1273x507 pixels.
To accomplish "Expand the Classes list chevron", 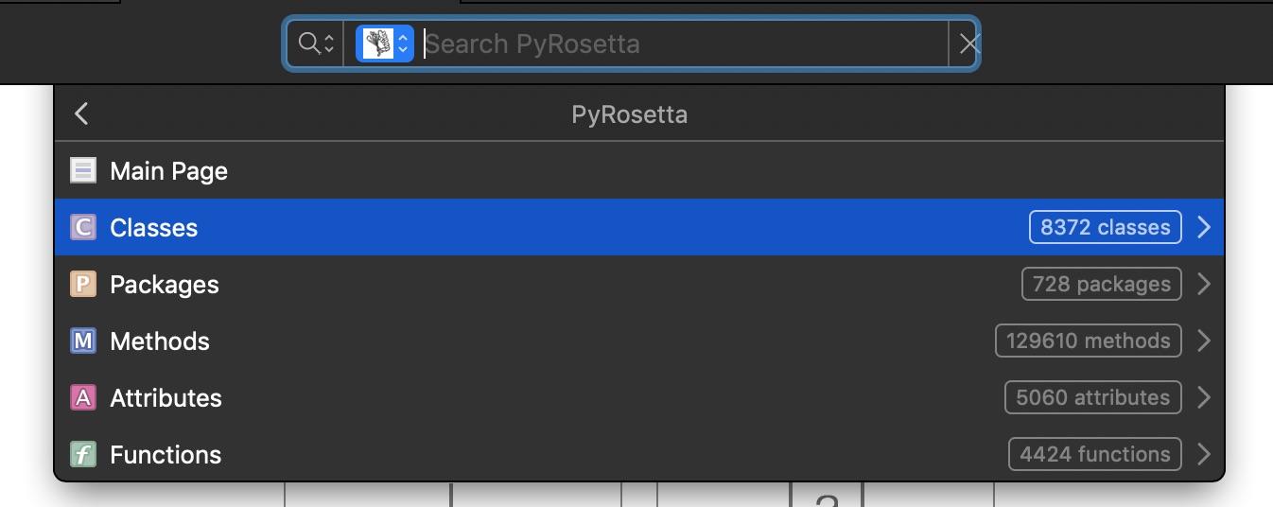I will [1204, 227].
